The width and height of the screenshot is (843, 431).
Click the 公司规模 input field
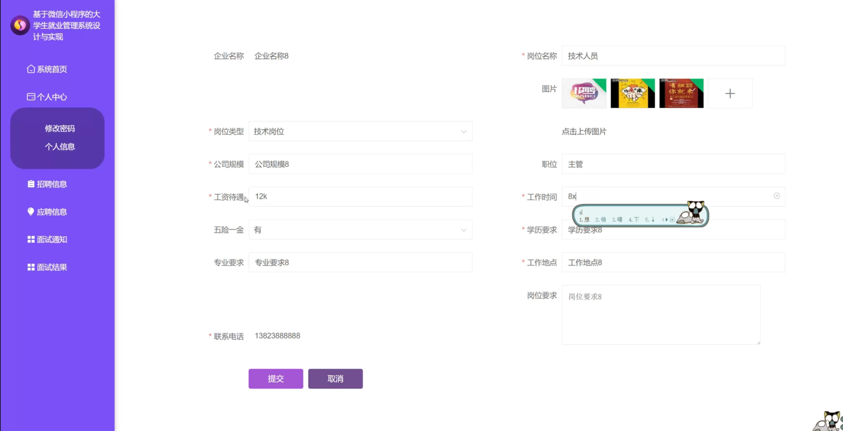click(x=360, y=164)
